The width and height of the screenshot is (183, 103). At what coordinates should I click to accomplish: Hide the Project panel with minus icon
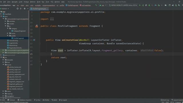coord(28,9)
